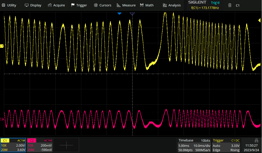Click the trigger slope Rising
Image resolution: width=262 pixels, height=153 pixels.
tap(235, 150)
